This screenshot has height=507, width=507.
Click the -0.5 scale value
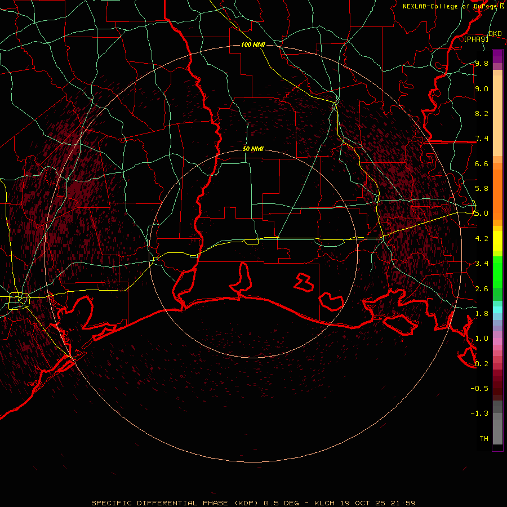coord(479,389)
